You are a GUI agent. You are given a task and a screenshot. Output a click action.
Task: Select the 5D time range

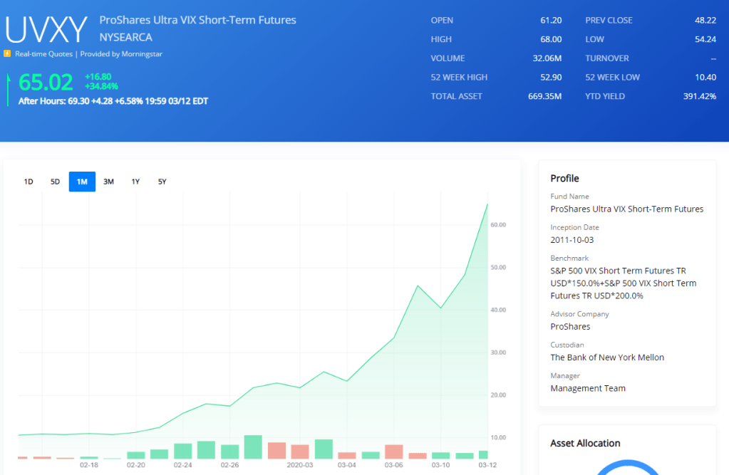point(55,182)
